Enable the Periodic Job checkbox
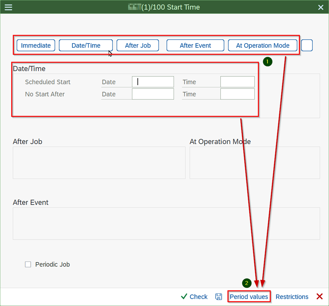Image resolution: width=329 pixels, height=306 pixels. 28,264
